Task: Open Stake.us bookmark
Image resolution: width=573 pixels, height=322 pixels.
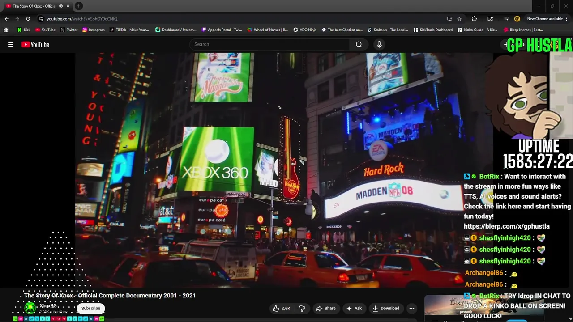Action: point(388,30)
